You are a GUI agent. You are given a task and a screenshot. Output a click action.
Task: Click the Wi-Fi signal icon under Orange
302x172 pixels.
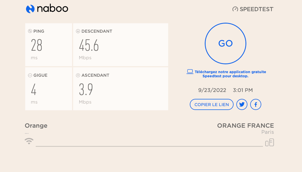click(29, 141)
